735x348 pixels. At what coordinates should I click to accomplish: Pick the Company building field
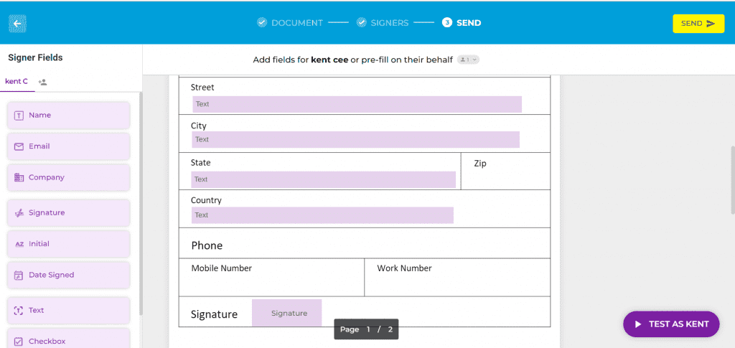coord(68,177)
